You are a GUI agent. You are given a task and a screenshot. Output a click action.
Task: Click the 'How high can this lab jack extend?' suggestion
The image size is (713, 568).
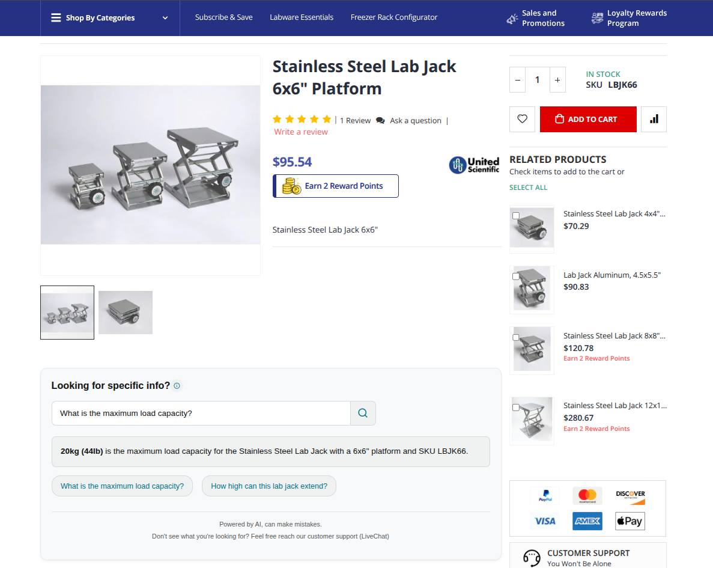coord(269,486)
